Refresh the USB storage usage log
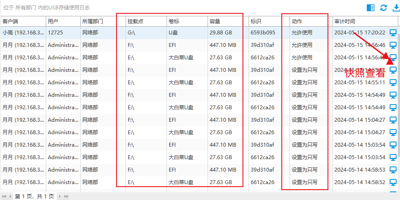This screenshot has height=200, width=400. (x=384, y=8)
